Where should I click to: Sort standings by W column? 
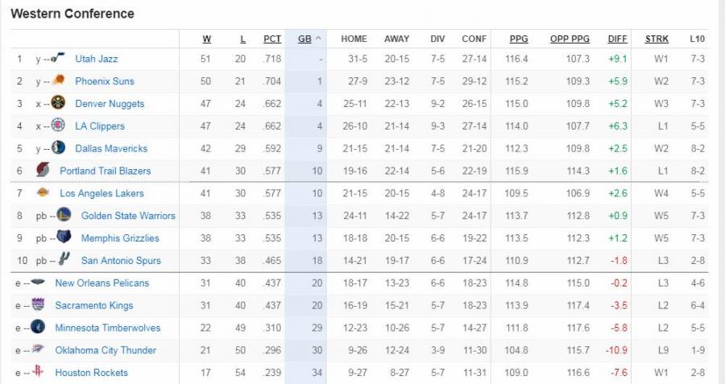207,39
